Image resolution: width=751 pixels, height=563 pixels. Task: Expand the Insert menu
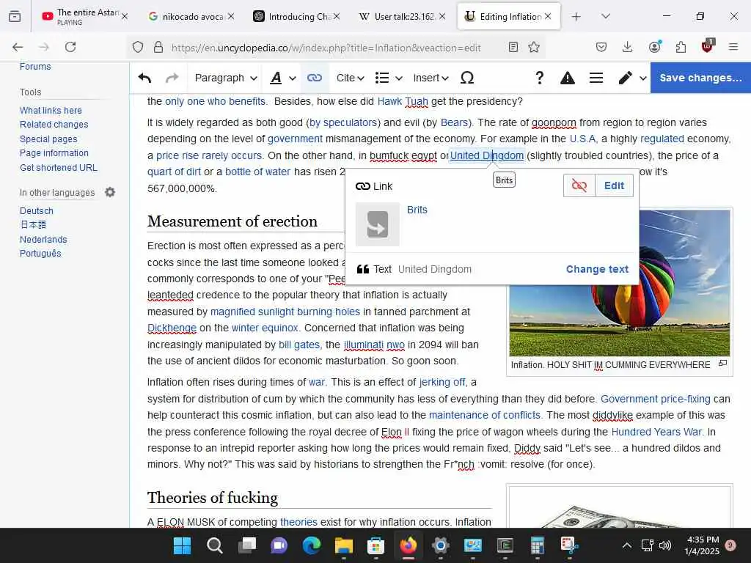click(x=431, y=78)
